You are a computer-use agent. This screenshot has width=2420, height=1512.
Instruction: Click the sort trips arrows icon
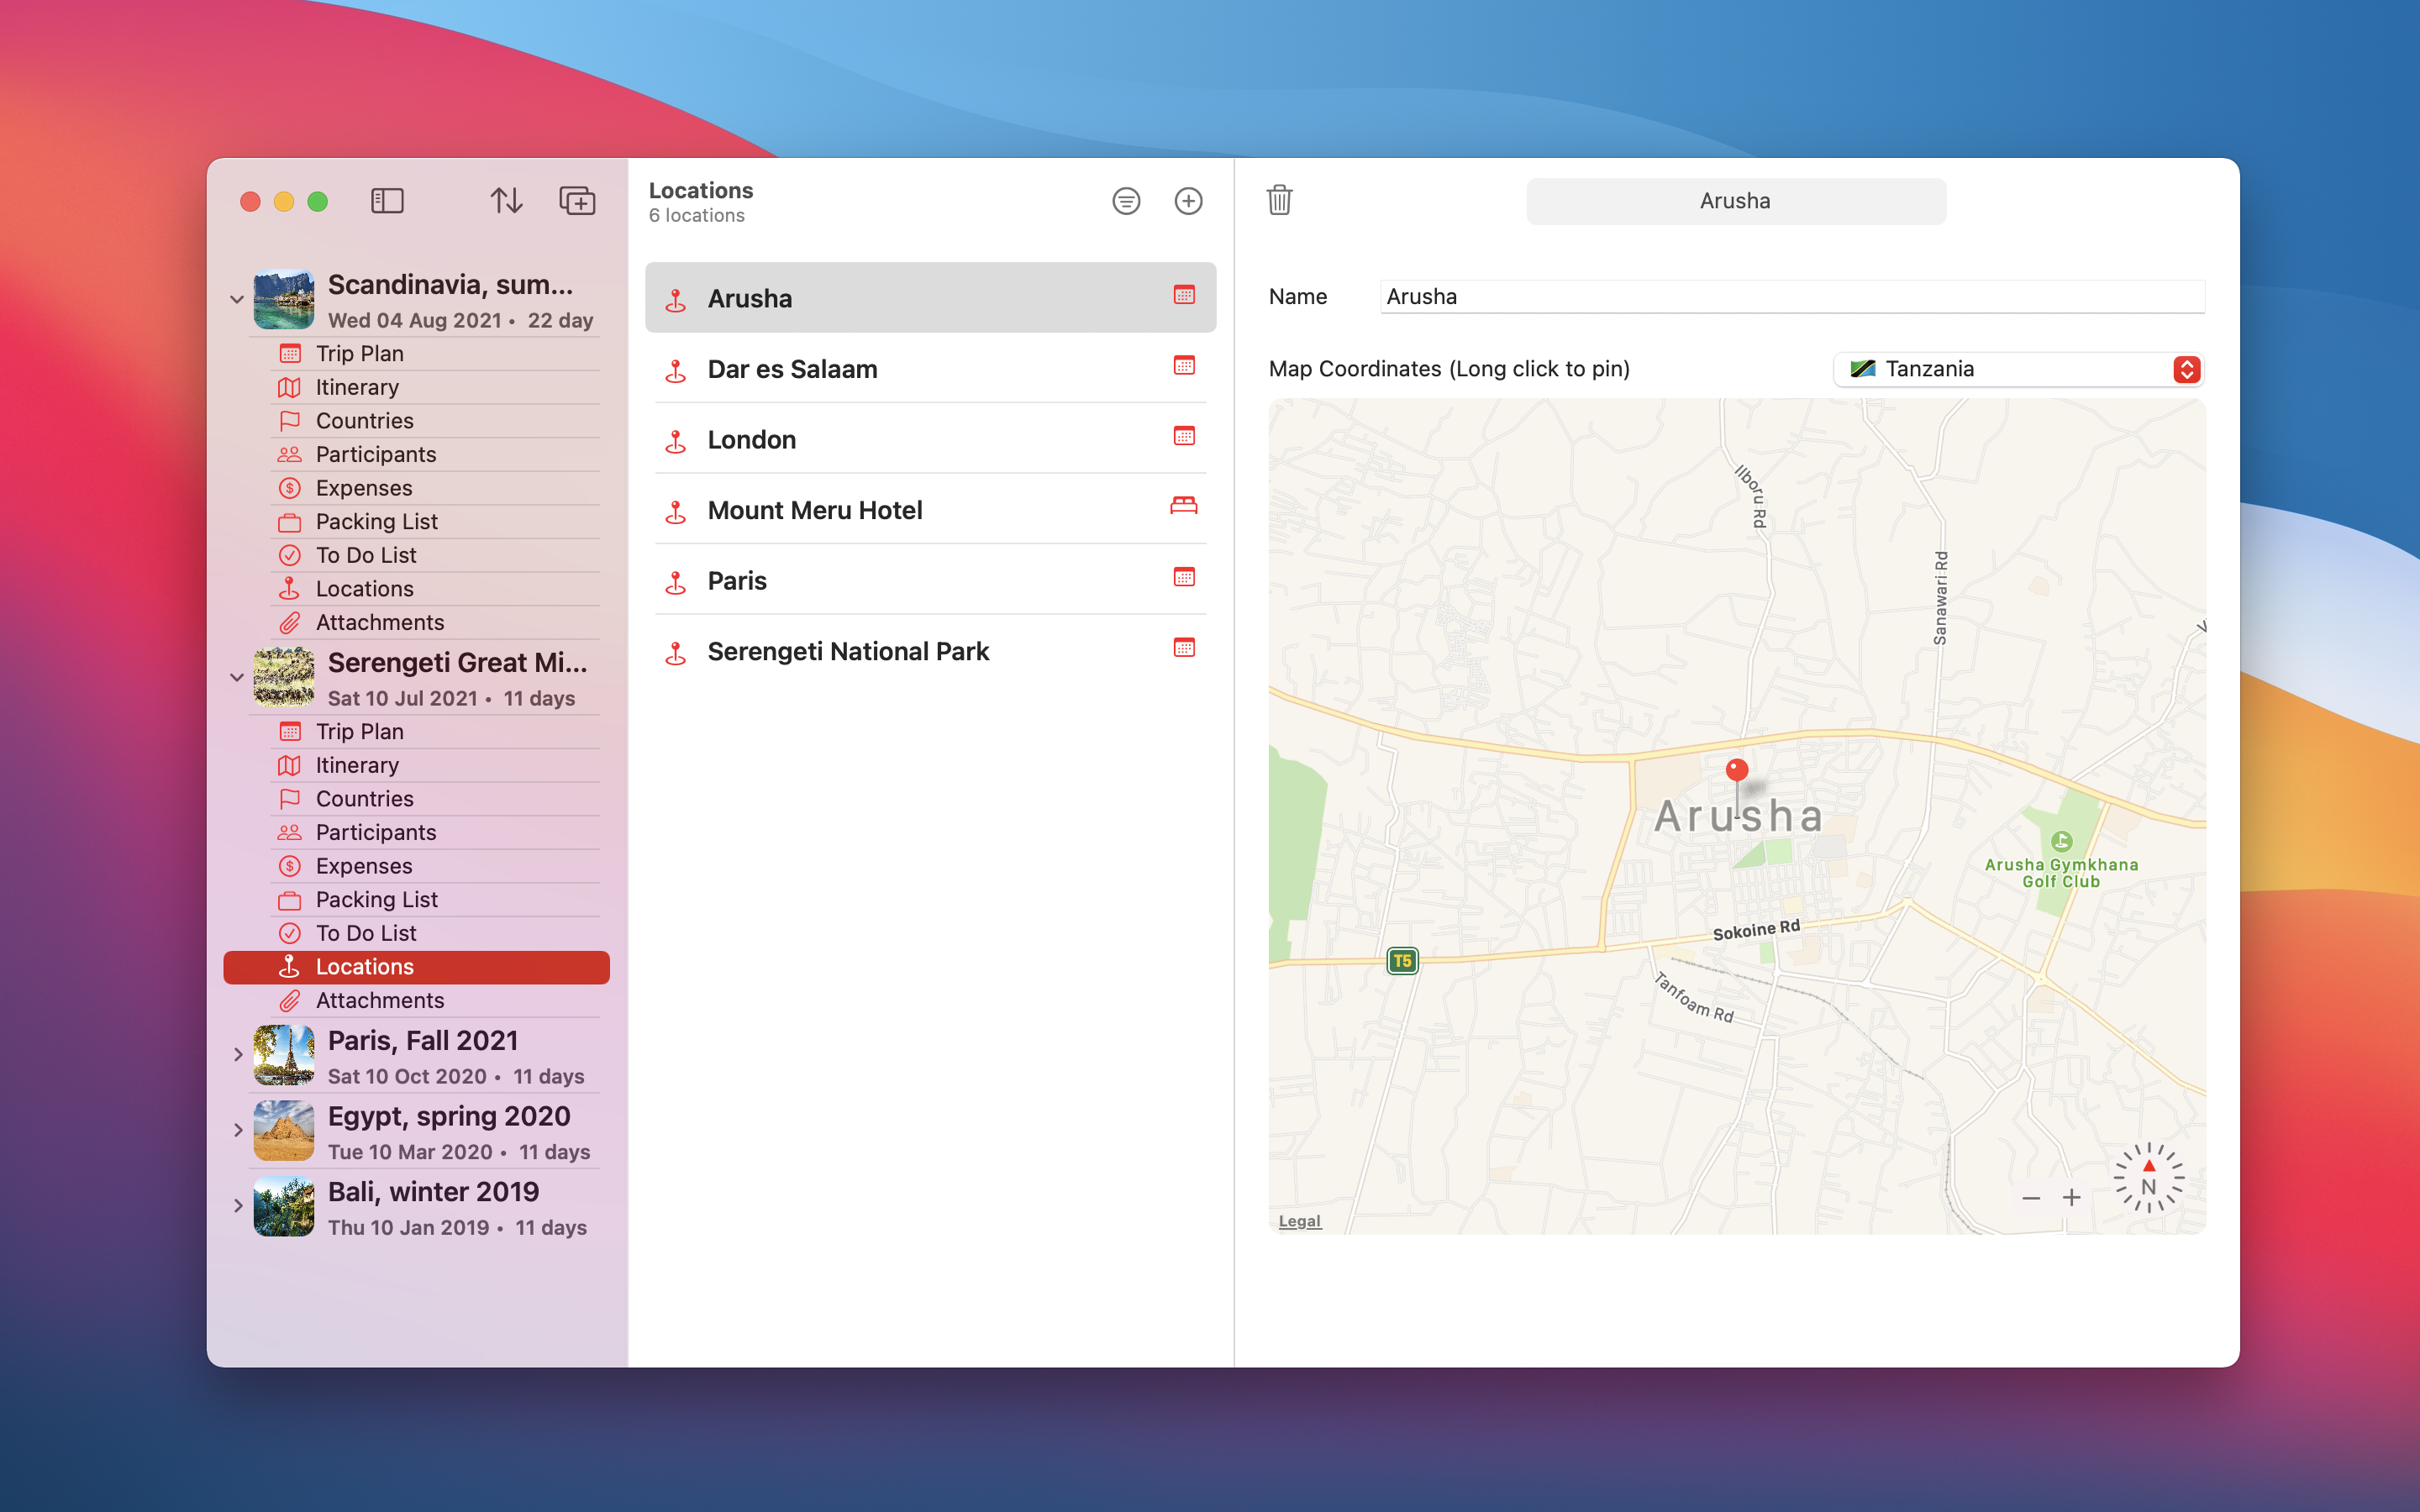click(x=506, y=201)
